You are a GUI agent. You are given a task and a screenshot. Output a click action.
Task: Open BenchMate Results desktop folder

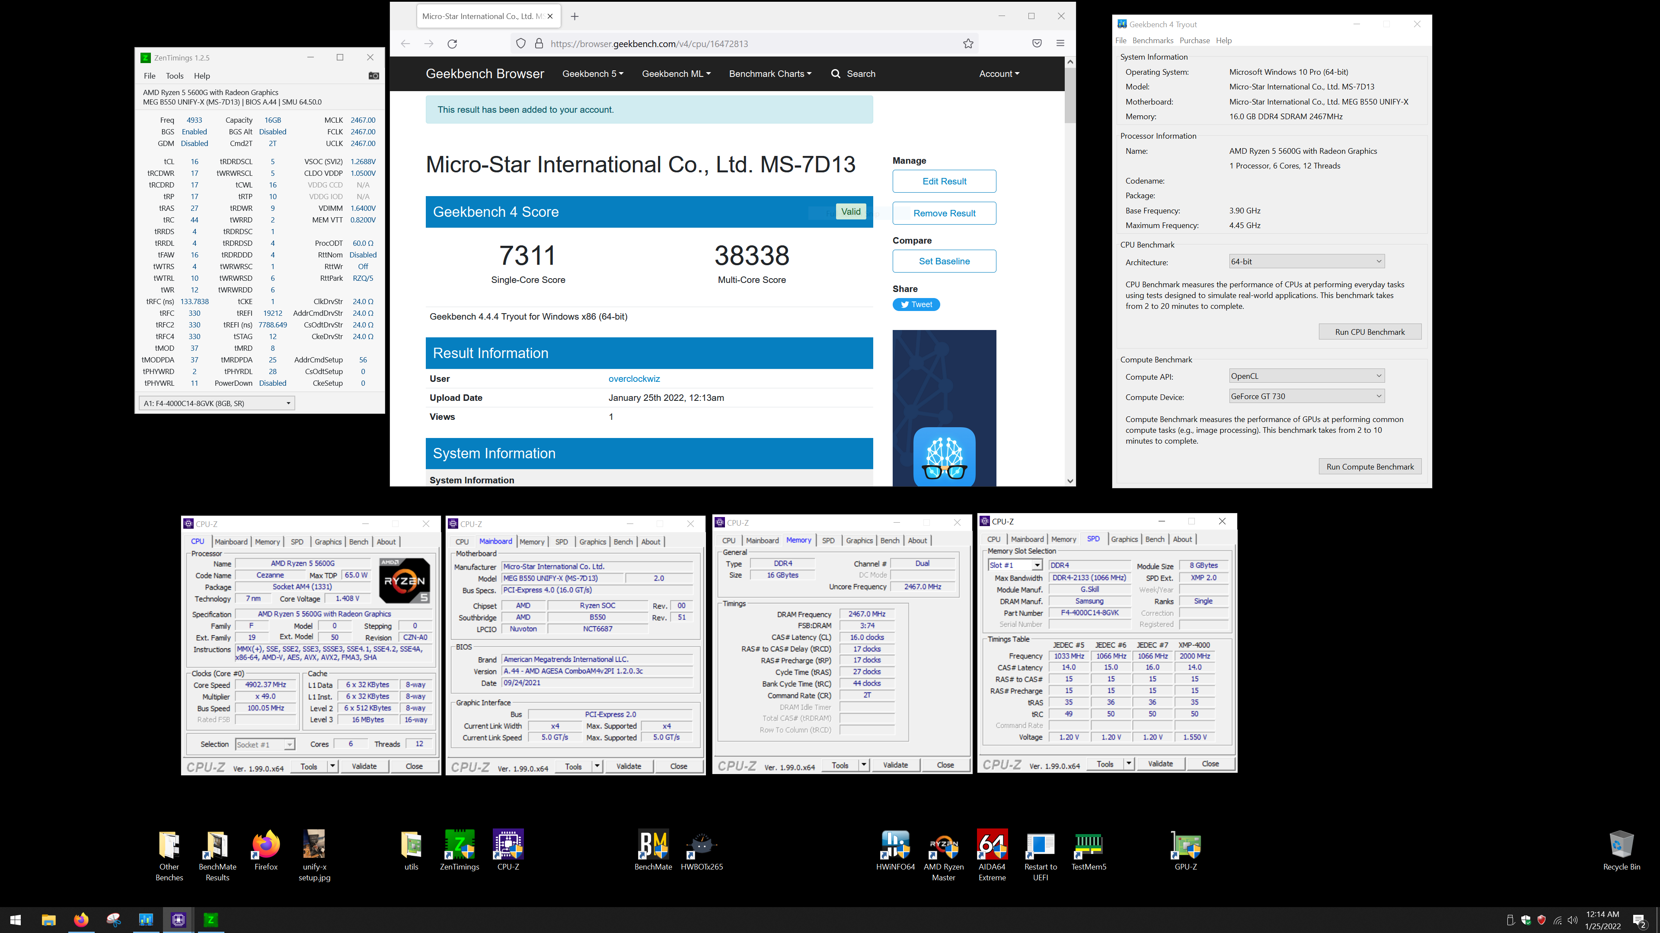click(217, 855)
